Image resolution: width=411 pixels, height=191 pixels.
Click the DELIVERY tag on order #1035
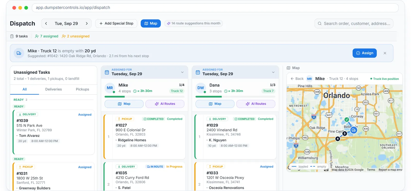[x=127, y=167]
